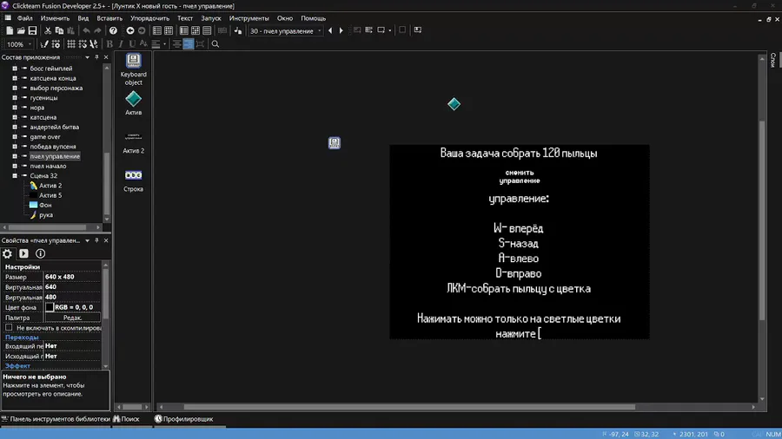Click the Open file toolbar icon
This screenshot has height=439, width=782.
(x=21, y=31)
